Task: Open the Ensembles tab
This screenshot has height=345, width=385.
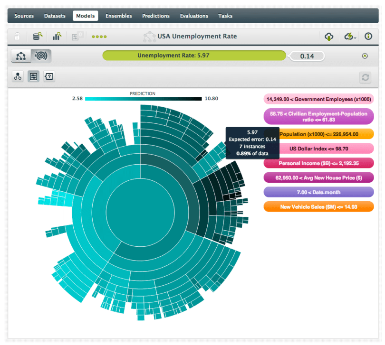Action: [x=118, y=16]
